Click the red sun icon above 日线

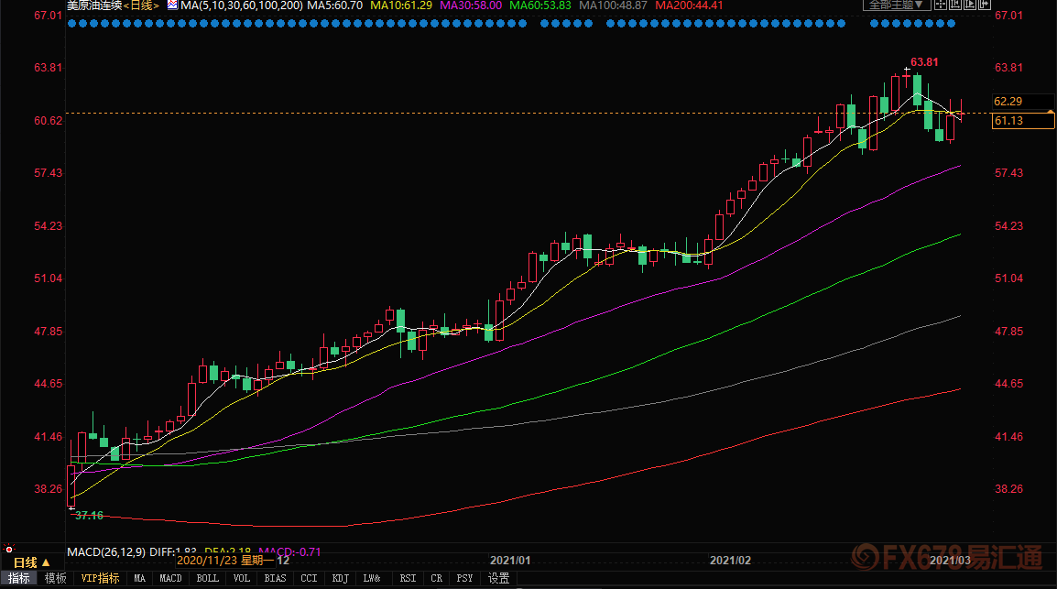[x=9, y=550]
